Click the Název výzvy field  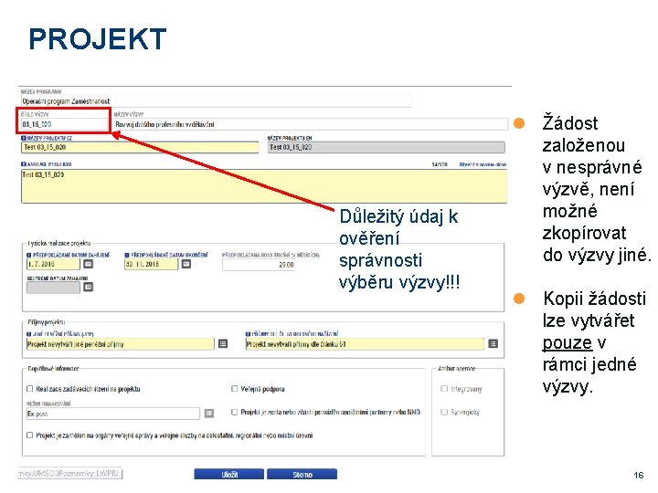click(311, 124)
